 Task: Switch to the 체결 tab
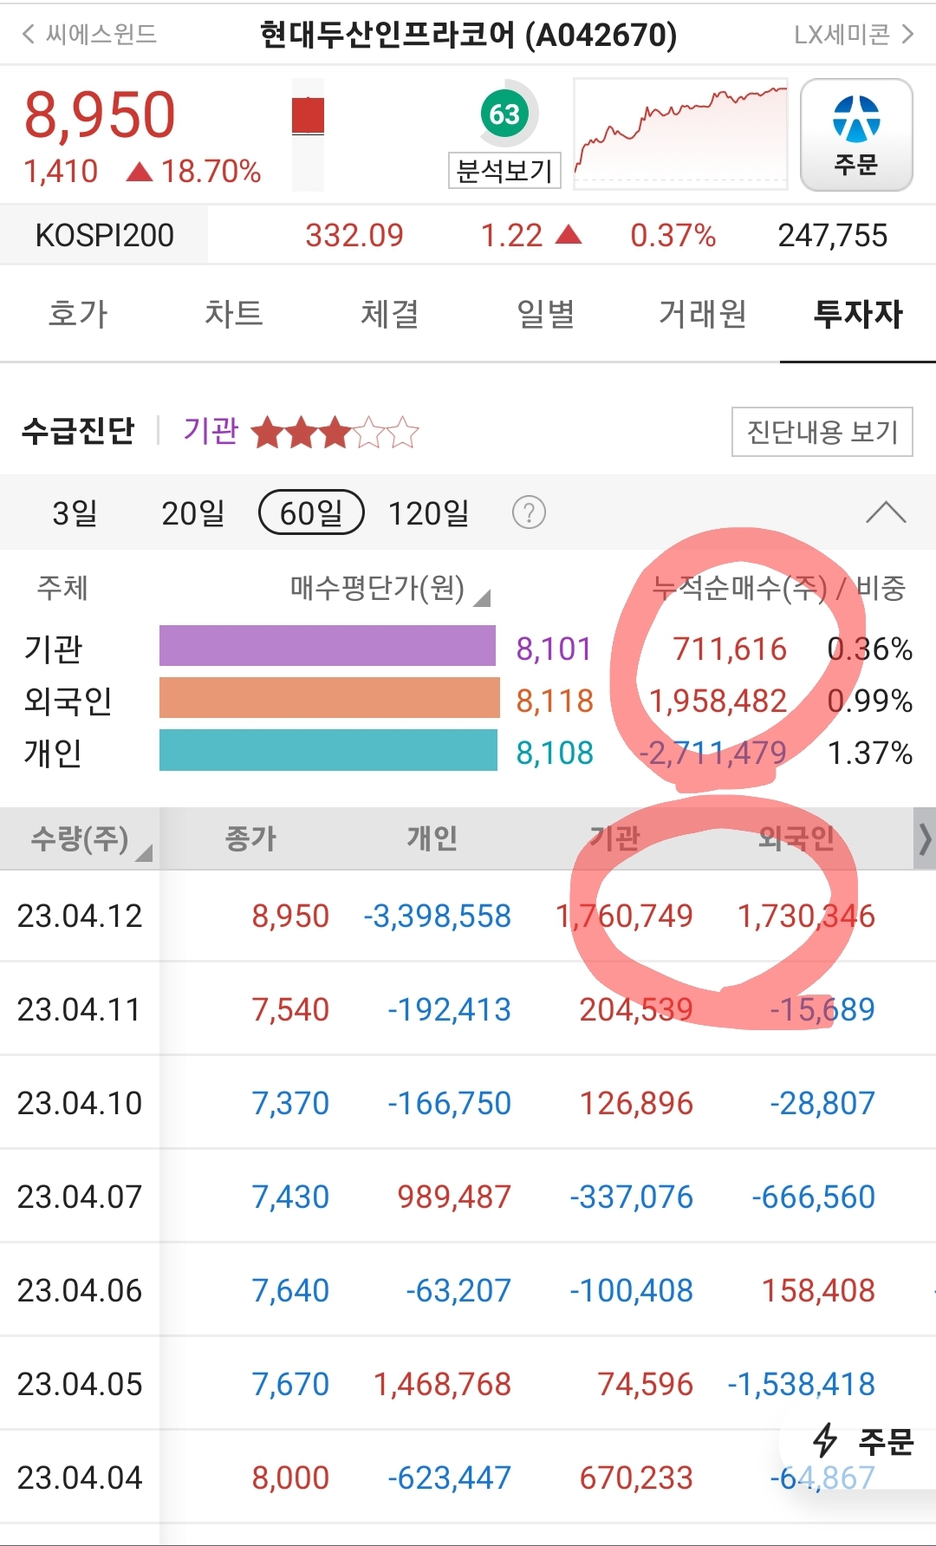click(390, 314)
